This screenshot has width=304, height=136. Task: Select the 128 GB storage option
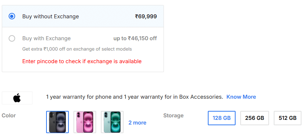(222, 118)
